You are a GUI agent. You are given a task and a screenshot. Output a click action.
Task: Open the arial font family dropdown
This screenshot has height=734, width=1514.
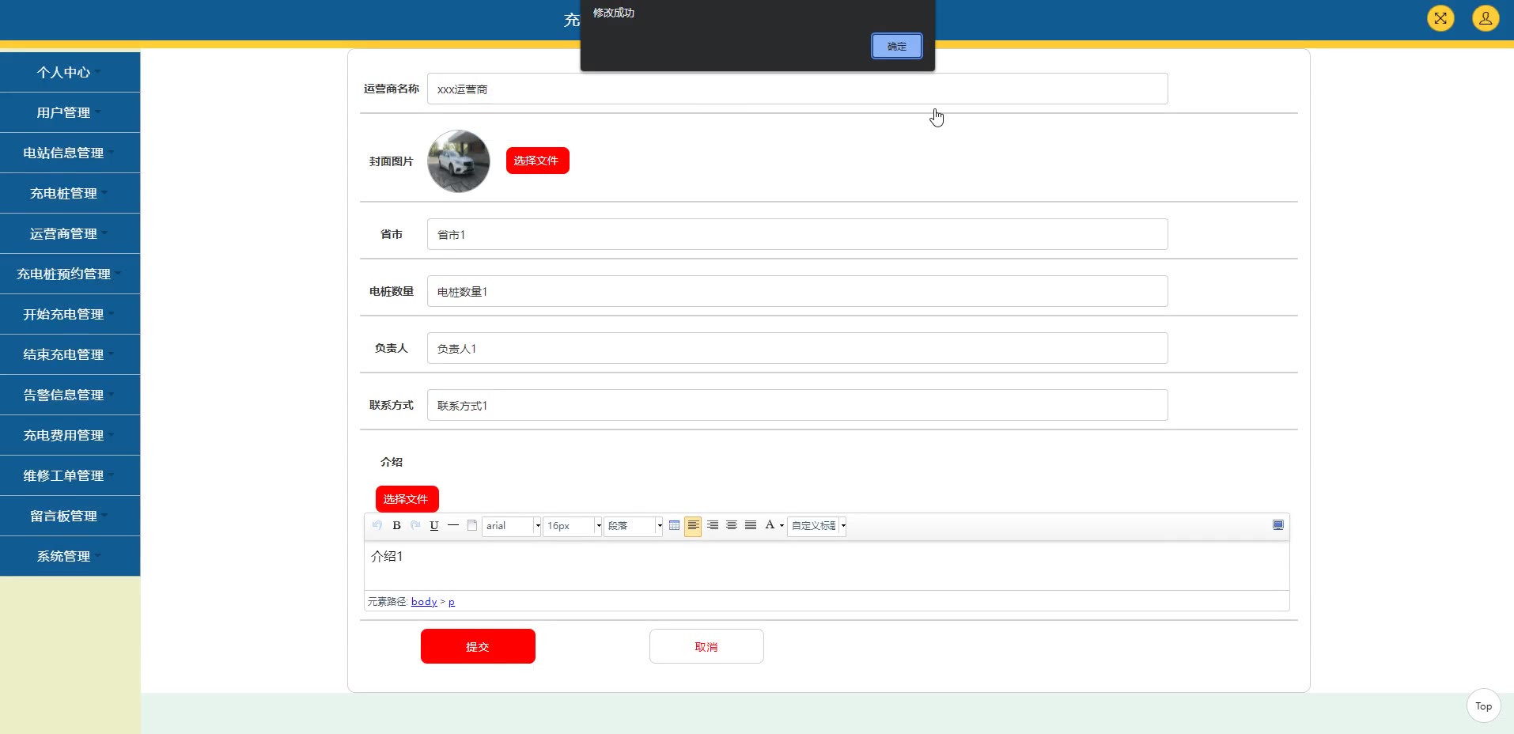coord(537,526)
